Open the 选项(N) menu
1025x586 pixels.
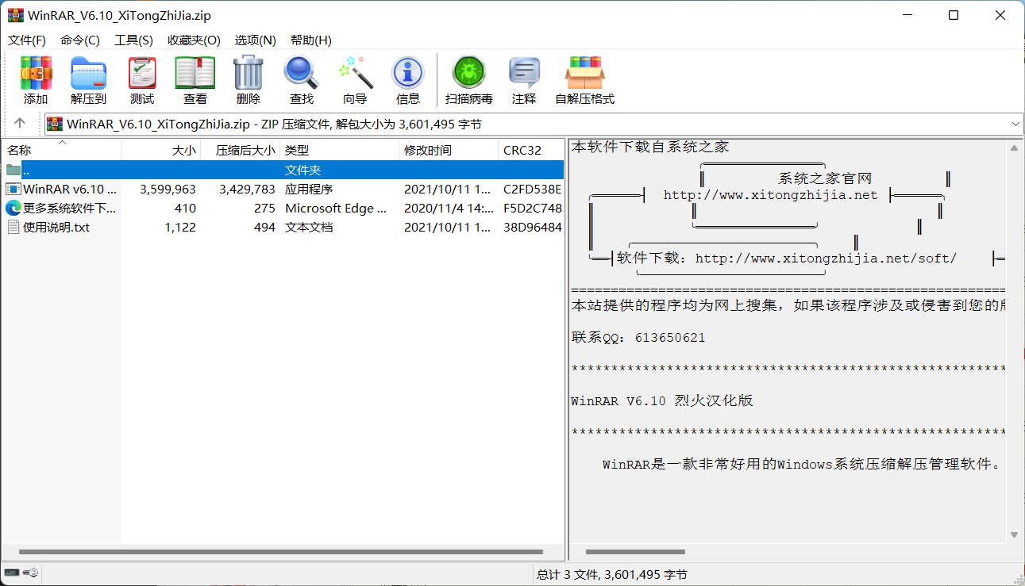tap(255, 40)
